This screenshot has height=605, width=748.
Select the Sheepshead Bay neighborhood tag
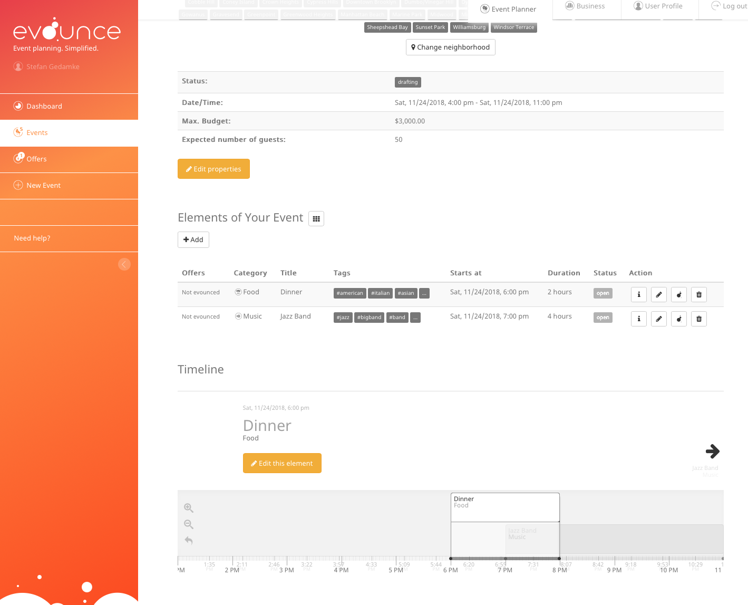click(387, 27)
